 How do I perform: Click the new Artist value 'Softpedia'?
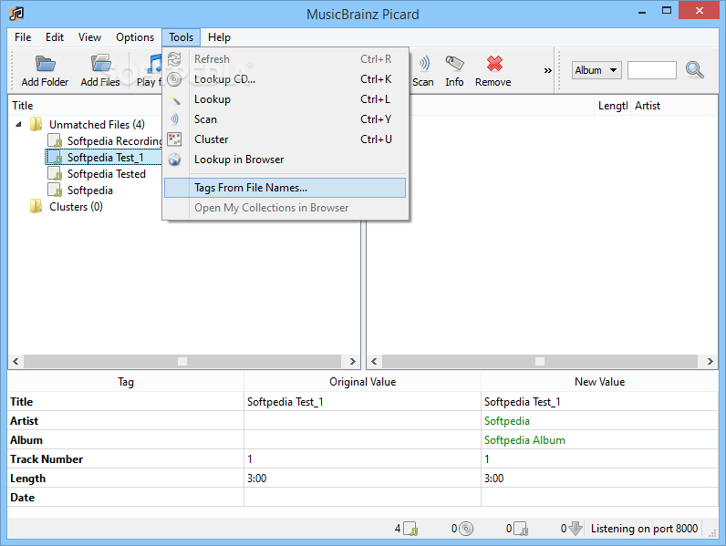(x=507, y=421)
